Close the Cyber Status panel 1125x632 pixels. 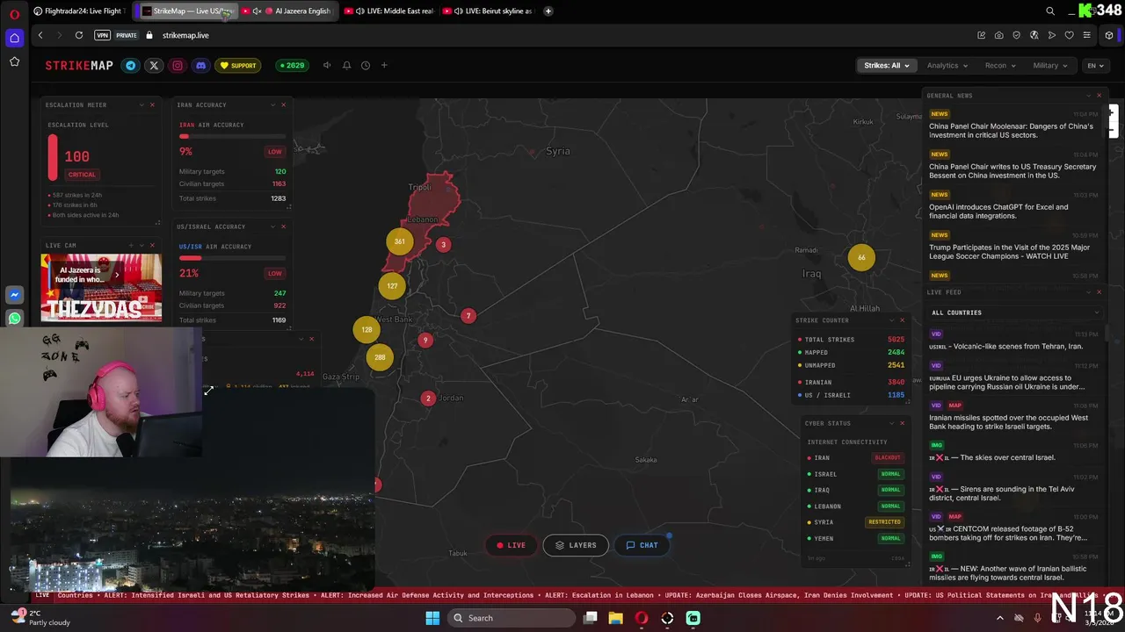tap(902, 423)
